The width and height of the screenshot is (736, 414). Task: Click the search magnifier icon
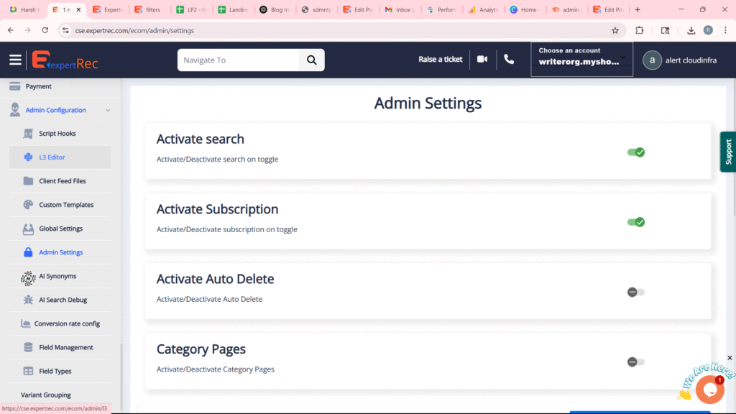coord(311,60)
